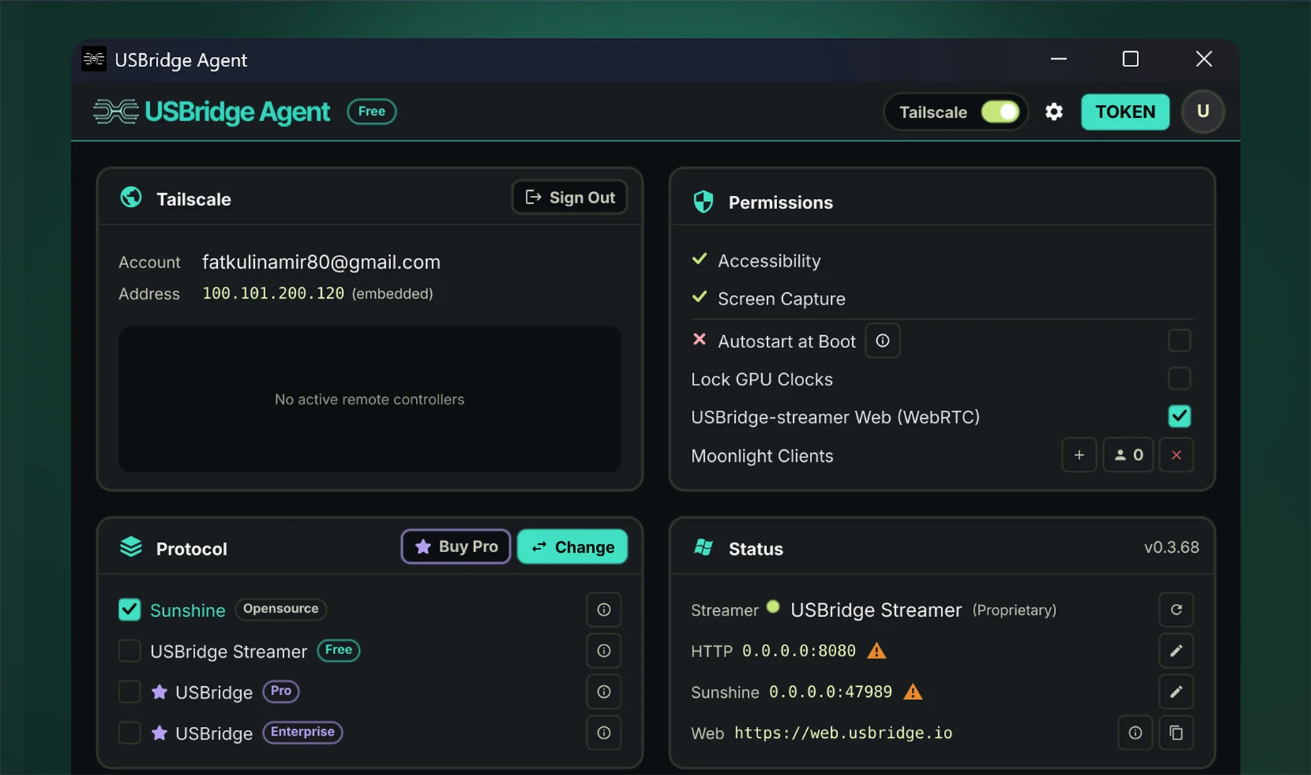Image resolution: width=1311 pixels, height=775 pixels.
Task: Click the No active remote controllers area
Action: click(369, 399)
